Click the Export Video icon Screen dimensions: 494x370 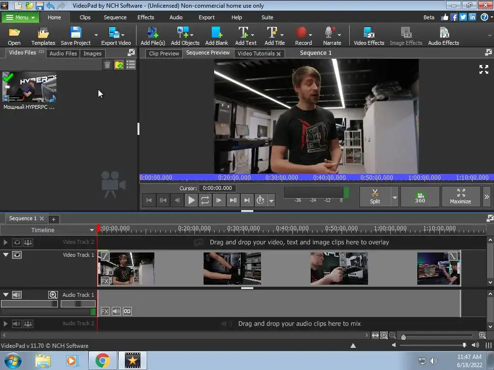(116, 36)
